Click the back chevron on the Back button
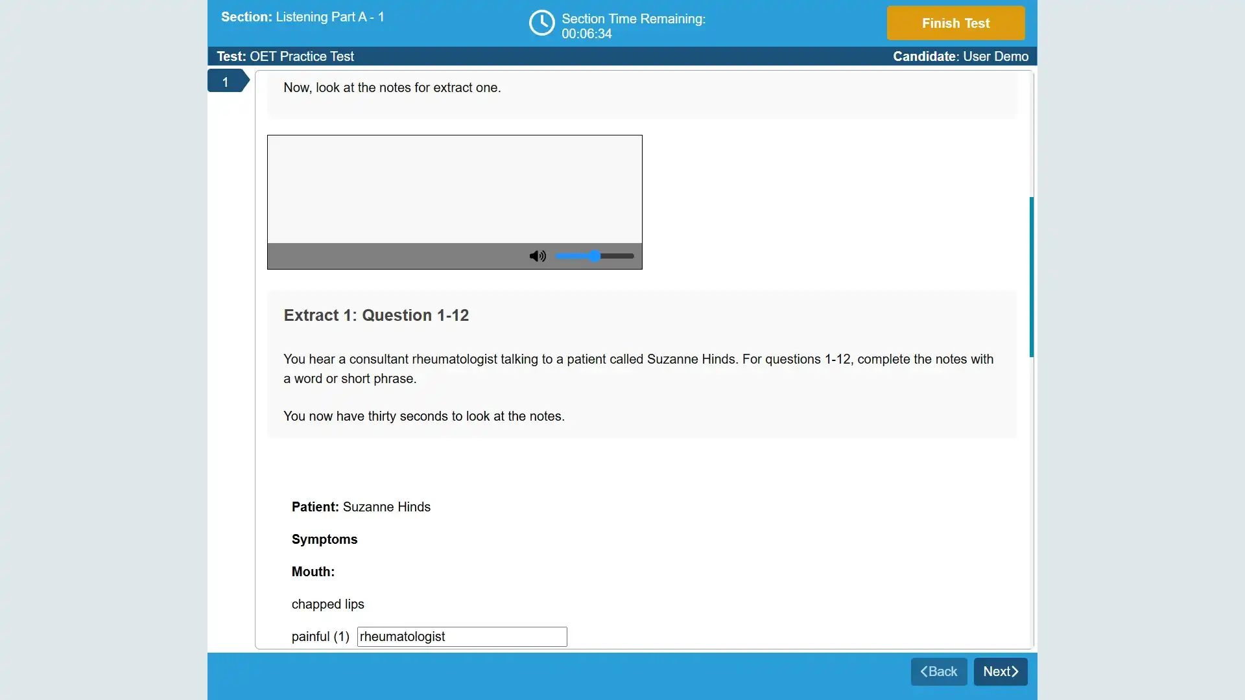 click(x=925, y=671)
